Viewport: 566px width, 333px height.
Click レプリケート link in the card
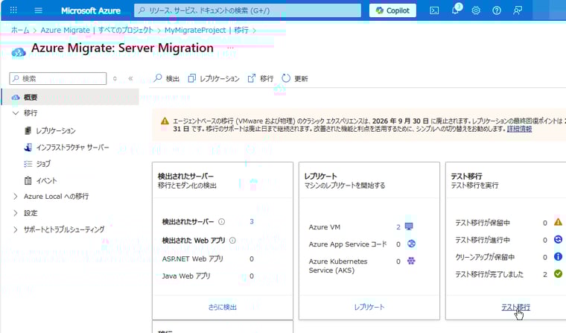(369, 308)
